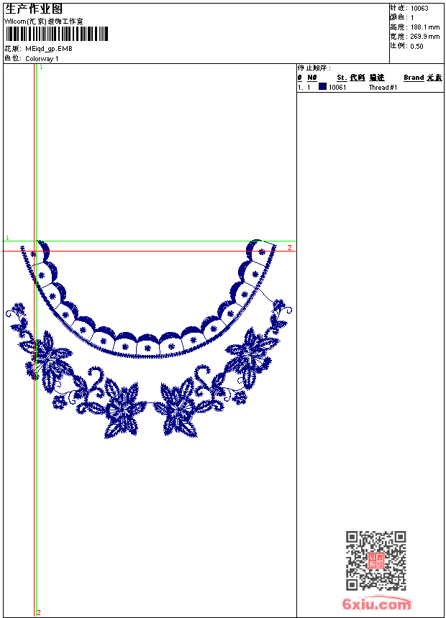
Task: Click the St. column header
Action: [x=342, y=78]
